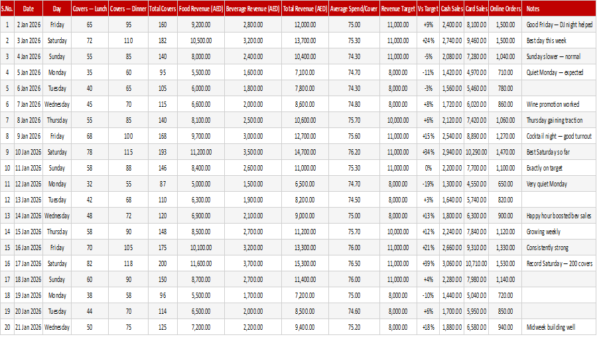Click the 'Cash Sales' header
This screenshot has height=351, width=597.
452,9
